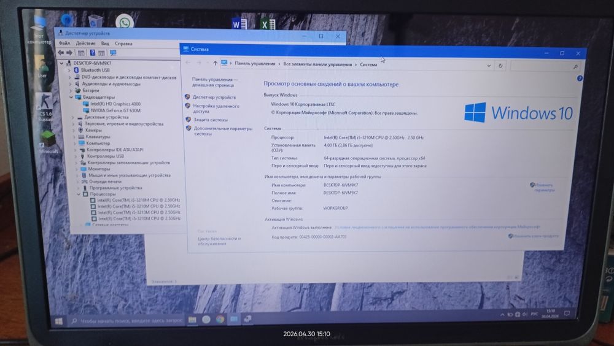This screenshot has height=346, width=614.
Task: Click the Windows Start button
Action: (x=59, y=321)
